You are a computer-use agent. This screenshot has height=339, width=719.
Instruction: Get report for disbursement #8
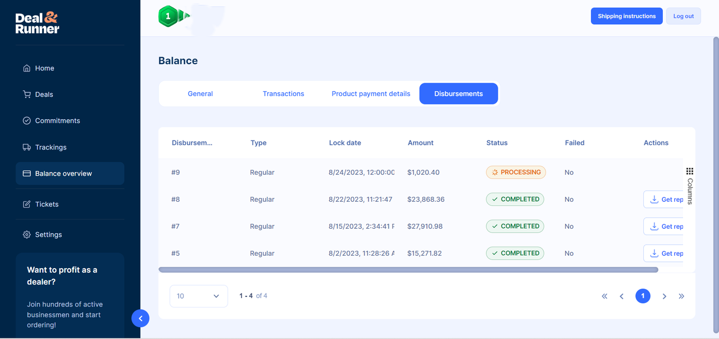[663, 199]
